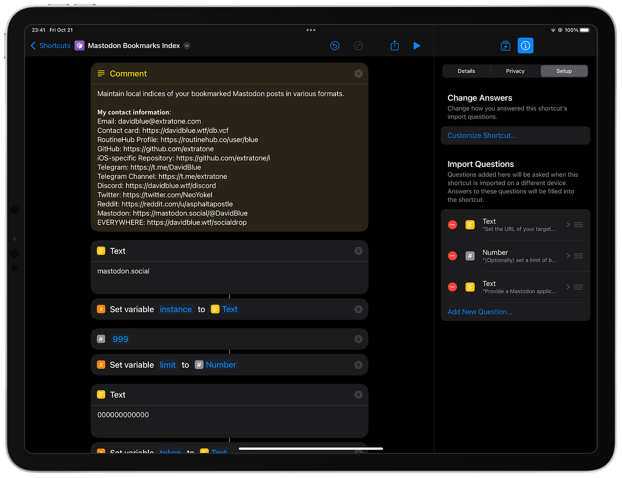Tap the 23:41 clock in status bar
Image resolution: width=622 pixels, height=478 pixels.
pyautogui.click(x=38, y=30)
